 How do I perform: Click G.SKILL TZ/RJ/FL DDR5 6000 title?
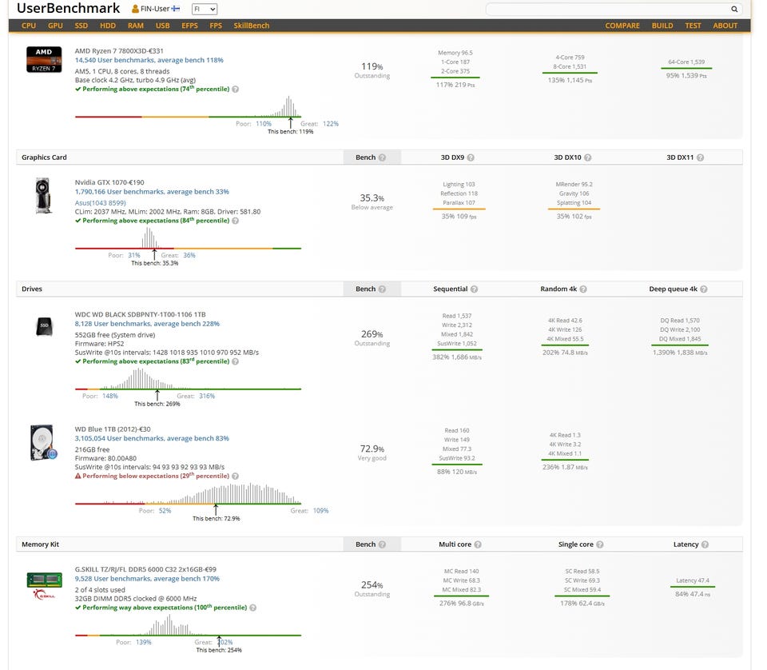145,570
